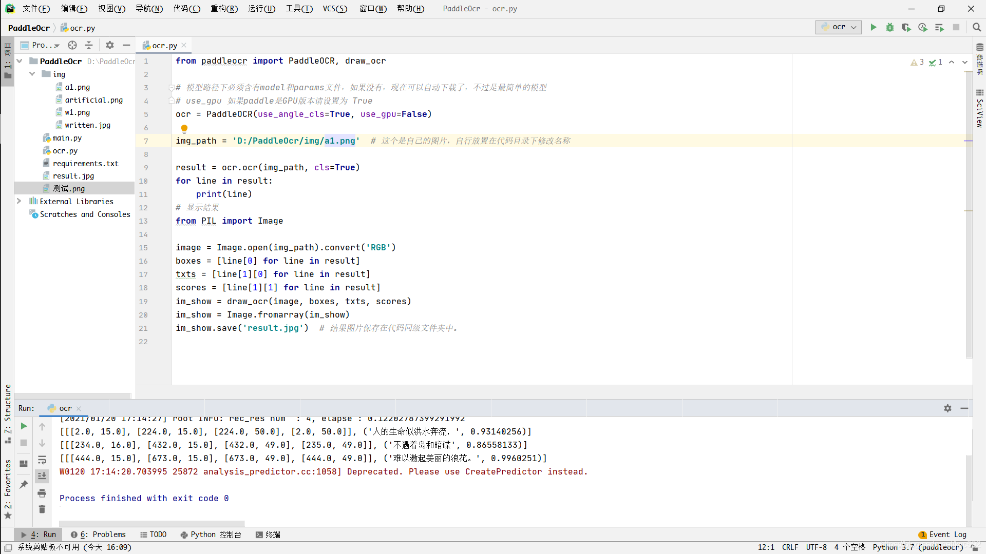986x554 pixels.
Task: Open Structure tool window on left edge
Action: click(8, 413)
